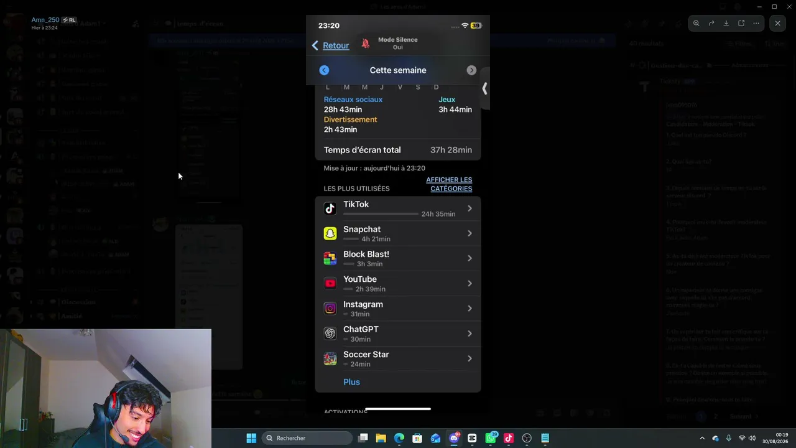
Task: Select the 37h 28min total screen time value
Action: coord(451,150)
